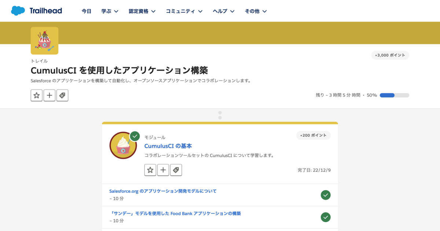Image resolution: width=440 pixels, height=231 pixels.
Task: Click the module's tag icon button
Action: click(176, 170)
